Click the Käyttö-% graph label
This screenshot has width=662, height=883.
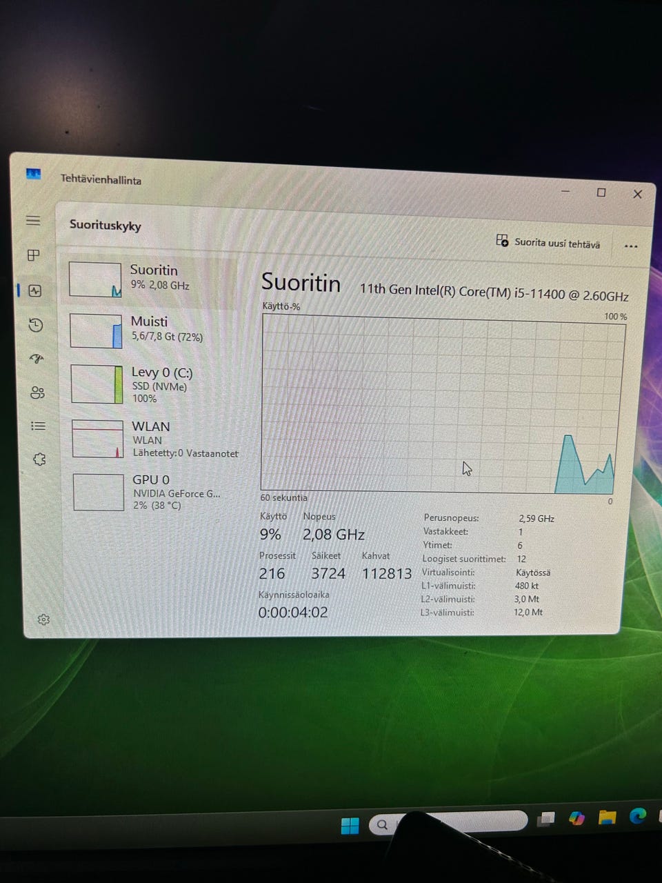click(x=281, y=306)
